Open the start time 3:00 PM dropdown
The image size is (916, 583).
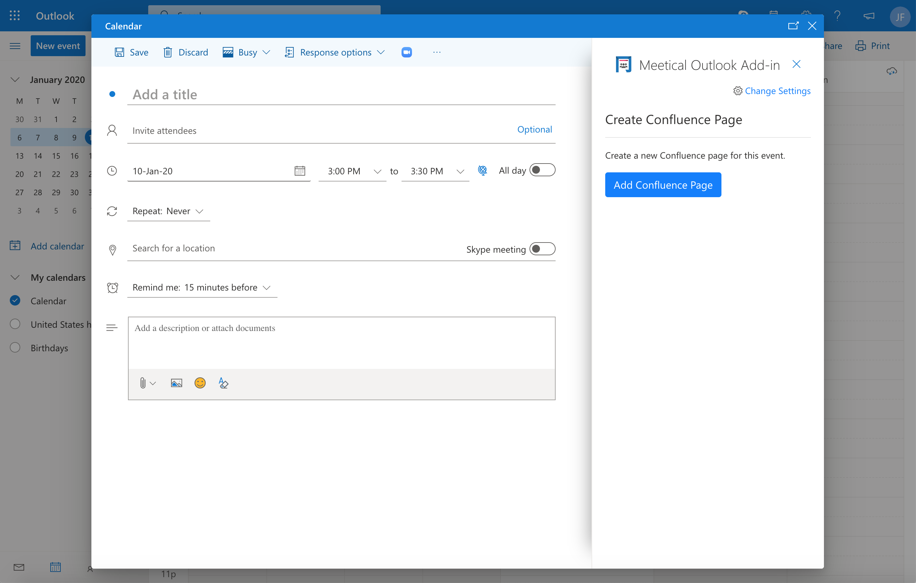(353, 171)
